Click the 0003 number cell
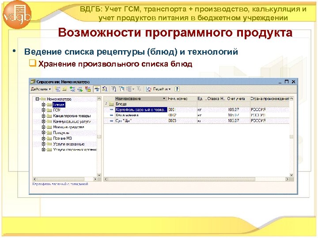Image resolution: width=318 pixels, height=238 pixels. pyautogui.click(x=182, y=121)
